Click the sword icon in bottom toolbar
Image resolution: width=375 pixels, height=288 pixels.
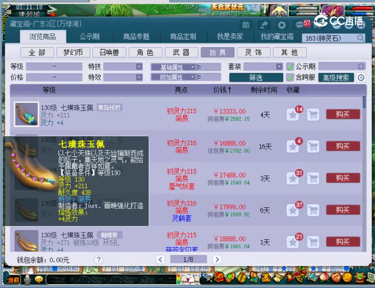(207, 277)
